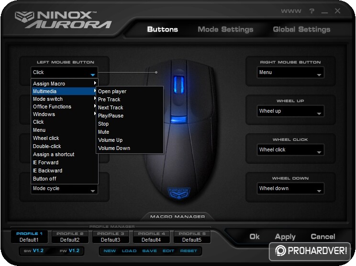Select Profile 1 Default1
356x266 pixels.
(29, 237)
